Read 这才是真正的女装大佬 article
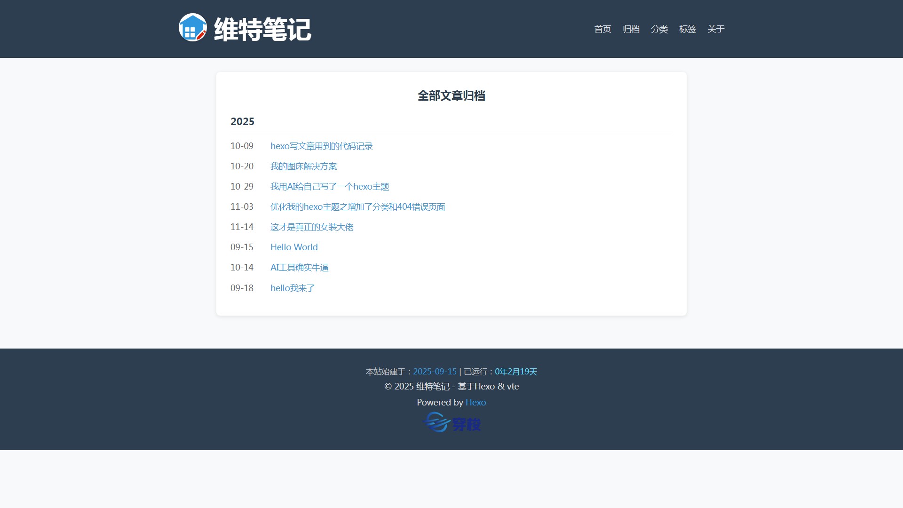The height and width of the screenshot is (508, 903). tap(311, 227)
